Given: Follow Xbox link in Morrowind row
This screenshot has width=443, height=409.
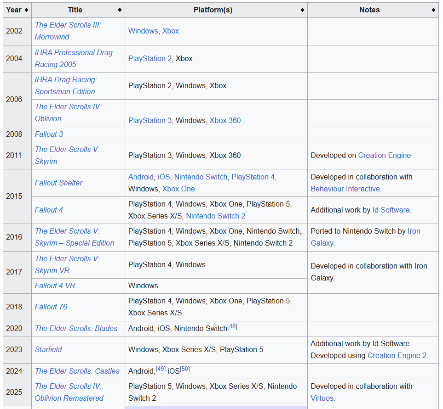Looking at the screenshot, I should [170, 31].
